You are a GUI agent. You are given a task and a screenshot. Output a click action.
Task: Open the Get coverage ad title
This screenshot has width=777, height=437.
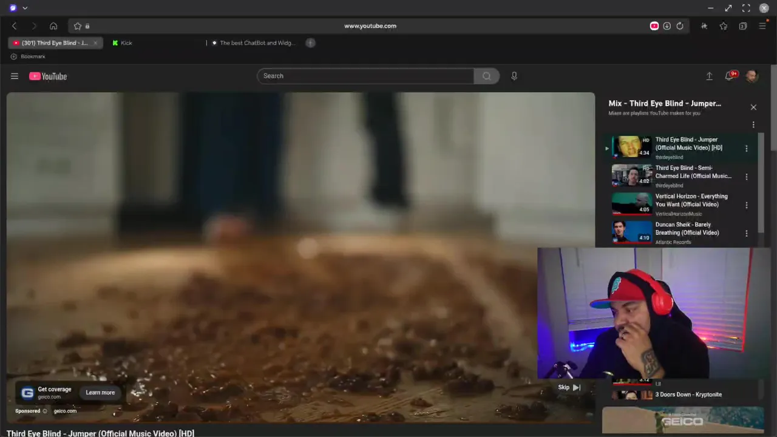pyautogui.click(x=55, y=390)
